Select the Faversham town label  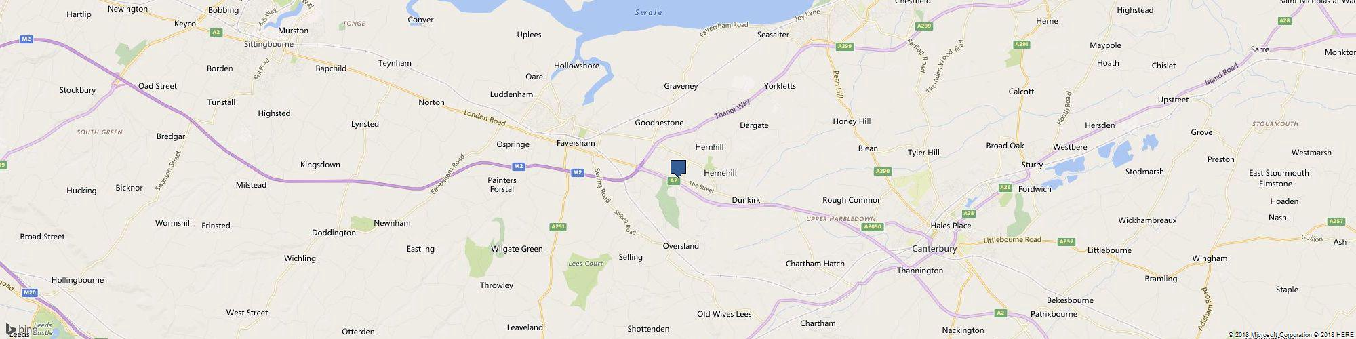pyautogui.click(x=576, y=143)
